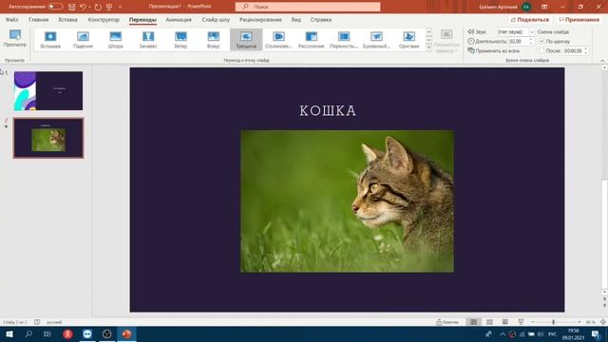Click the Undo arrow icon
This screenshot has width=608, height=342.
(x=83, y=7)
